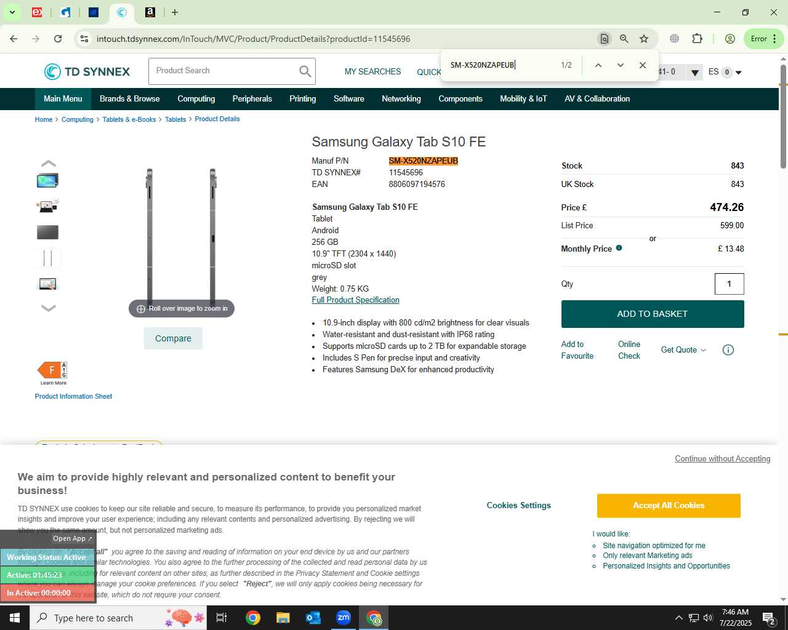Image resolution: width=788 pixels, height=630 pixels.
Task: Click the Open App overlay button
Action: click(72, 539)
